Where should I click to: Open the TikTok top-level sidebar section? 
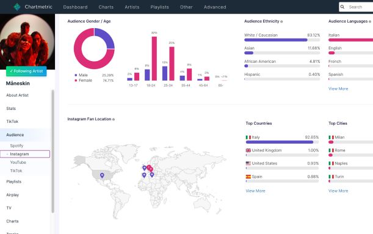pos(12,122)
